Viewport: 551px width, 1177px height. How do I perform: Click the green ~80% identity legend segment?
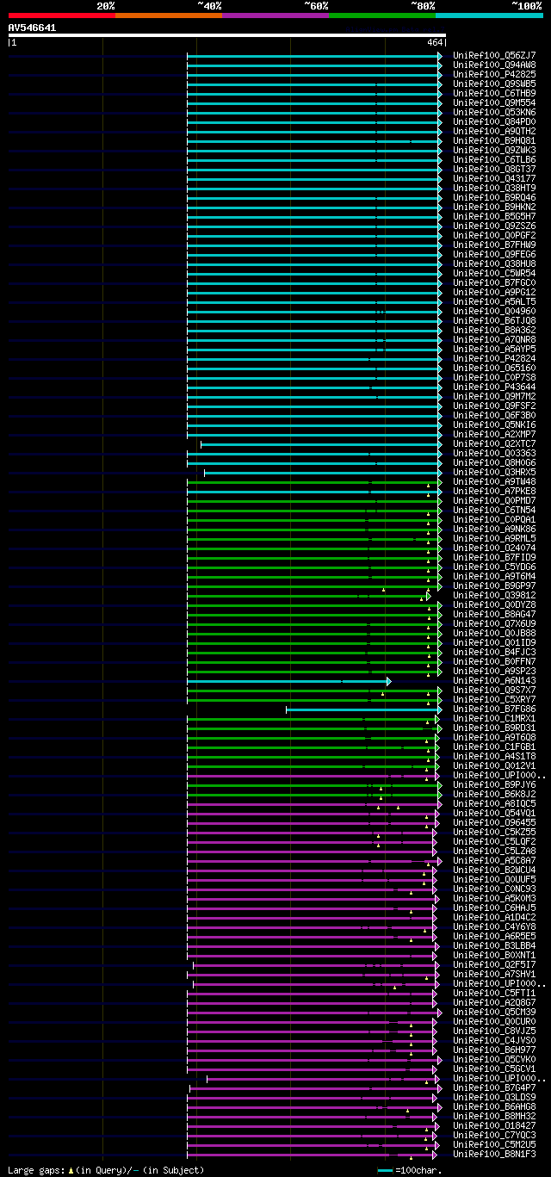pos(382,15)
